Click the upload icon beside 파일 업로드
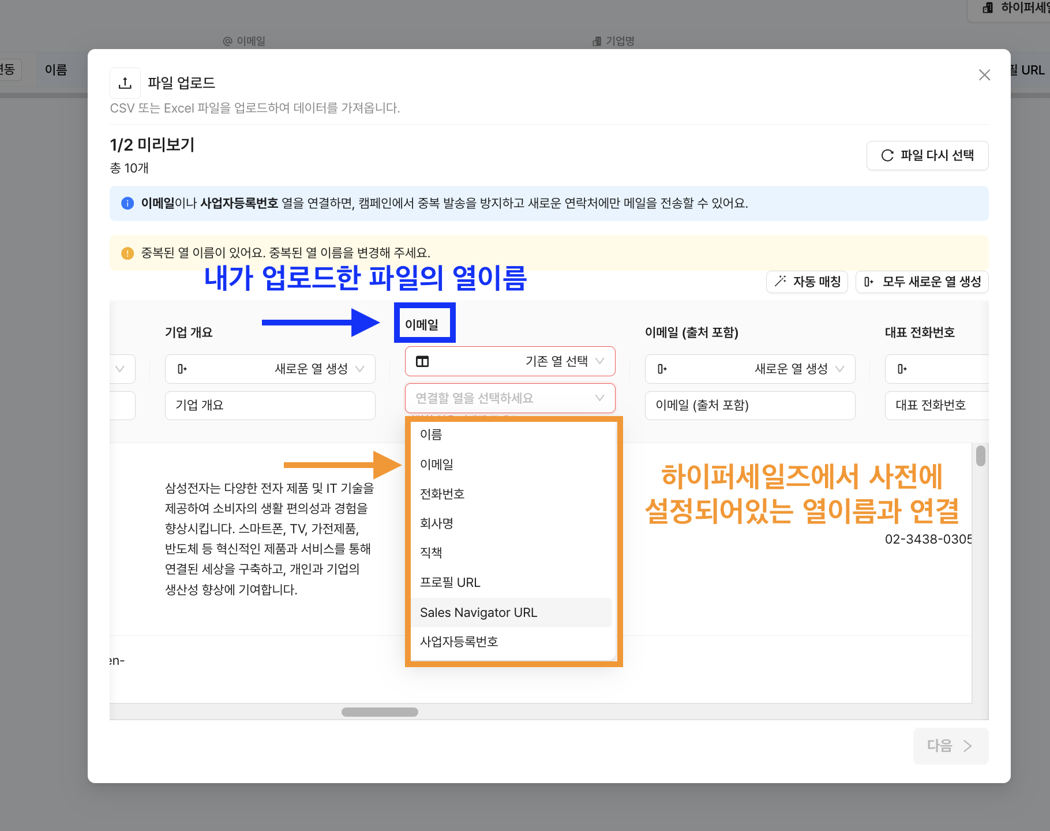 125,83
